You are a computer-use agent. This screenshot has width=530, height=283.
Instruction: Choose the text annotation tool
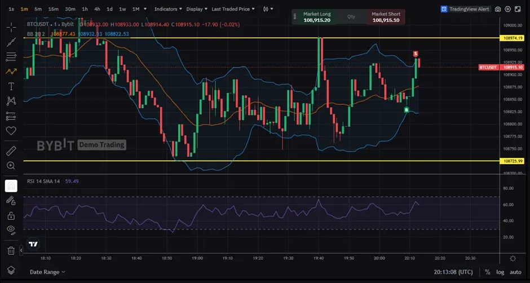[x=11, y=86]
